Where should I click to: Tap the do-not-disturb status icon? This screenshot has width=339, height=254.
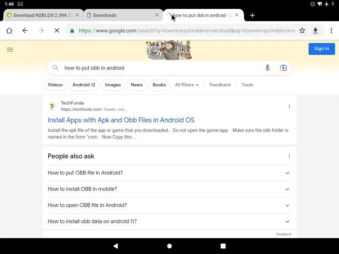coord(313,4)
